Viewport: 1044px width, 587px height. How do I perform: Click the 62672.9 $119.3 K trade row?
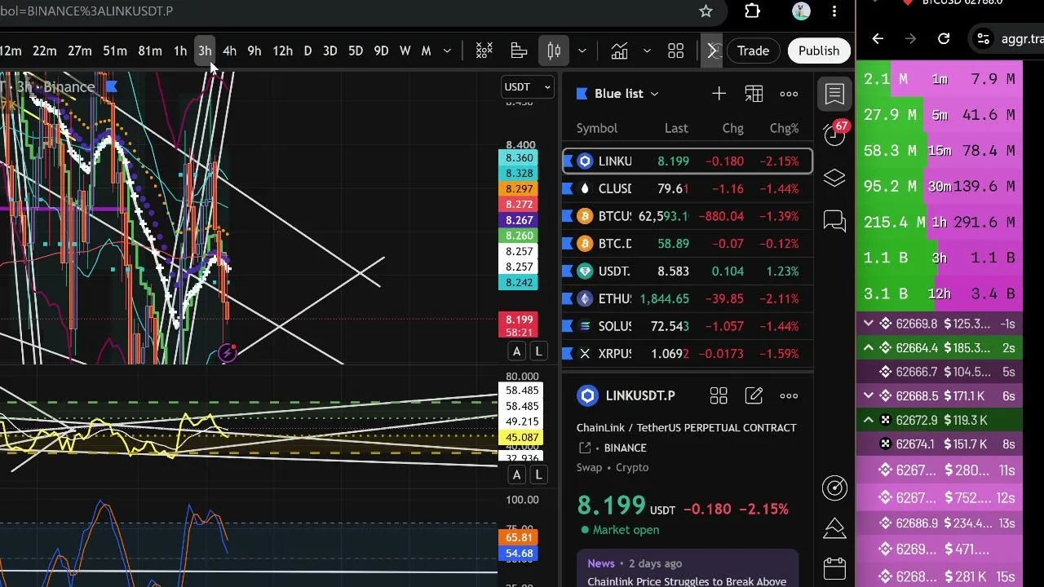point(939,421)
